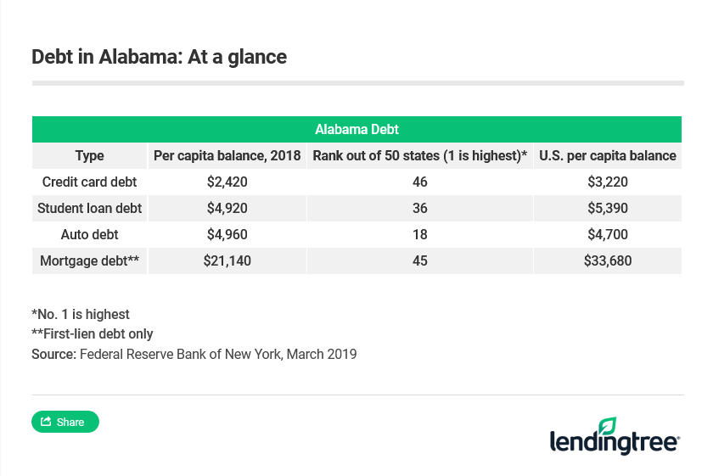Image resolution: width=713 pixels, height=476 pixels.
Task: Select the 'Rank out of 50 states' header
Action: pyautogui.click(x=420, y=155)
